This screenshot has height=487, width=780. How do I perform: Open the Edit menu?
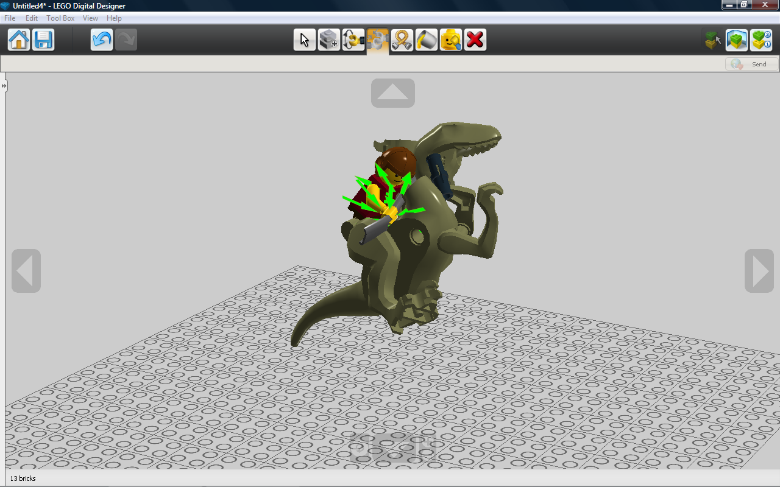pyautogui.click(x=32, y=18)
